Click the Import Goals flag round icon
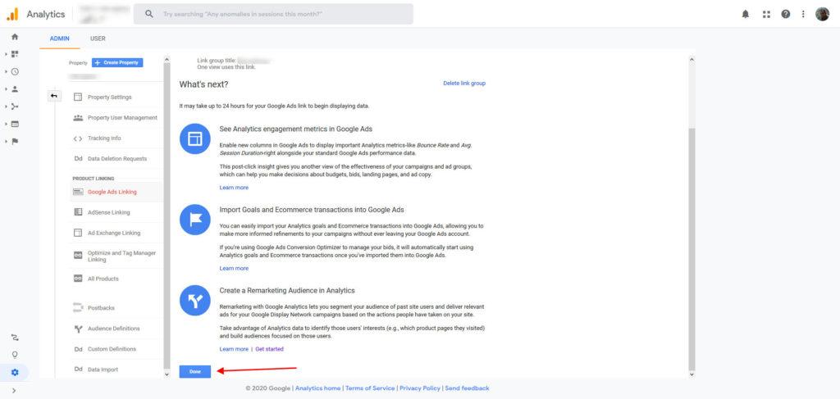 [195, 220]
